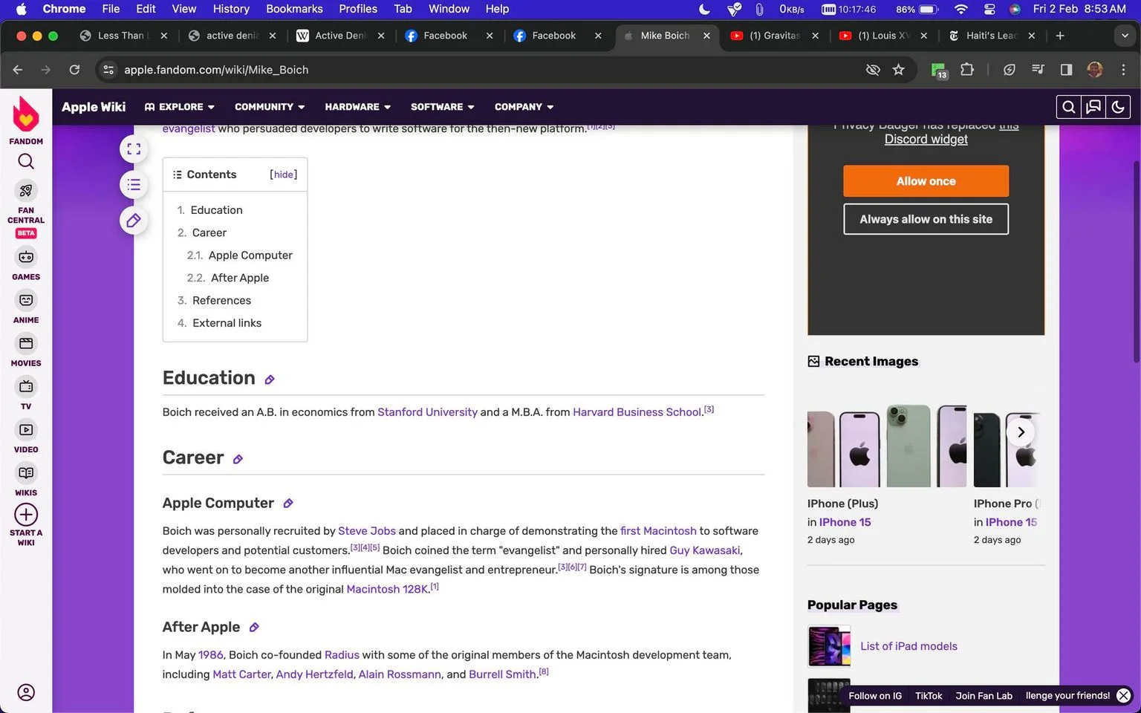Open the Fandom search icon in sidebar

(26, 161)
